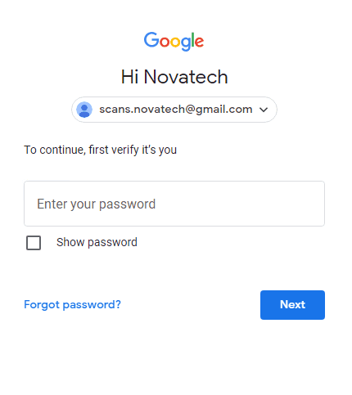Tick the Show password checkbox
The image size is (352, 395).
click(x=34, y=243)
